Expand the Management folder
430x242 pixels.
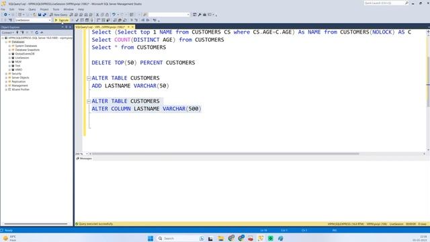click(6, 85)
